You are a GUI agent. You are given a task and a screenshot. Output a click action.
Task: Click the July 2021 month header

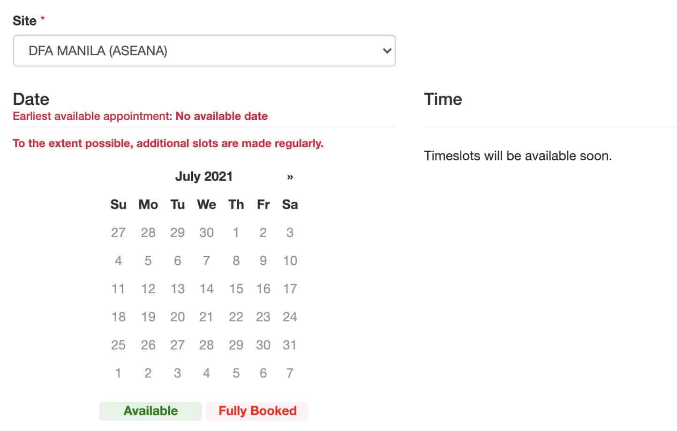click(x=203, y=177)
